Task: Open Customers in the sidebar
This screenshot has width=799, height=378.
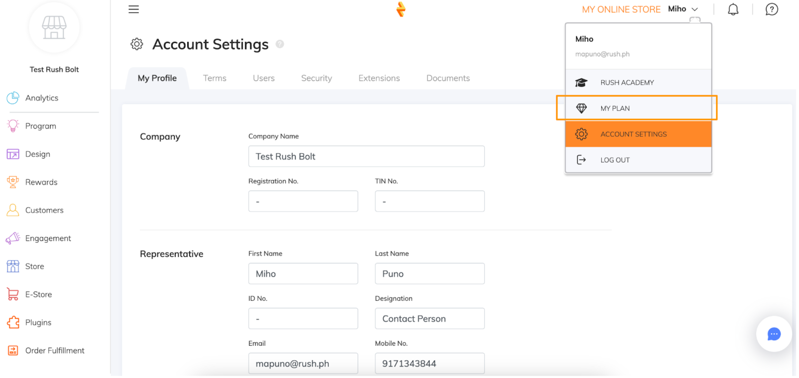Action: tap(44, 210)
